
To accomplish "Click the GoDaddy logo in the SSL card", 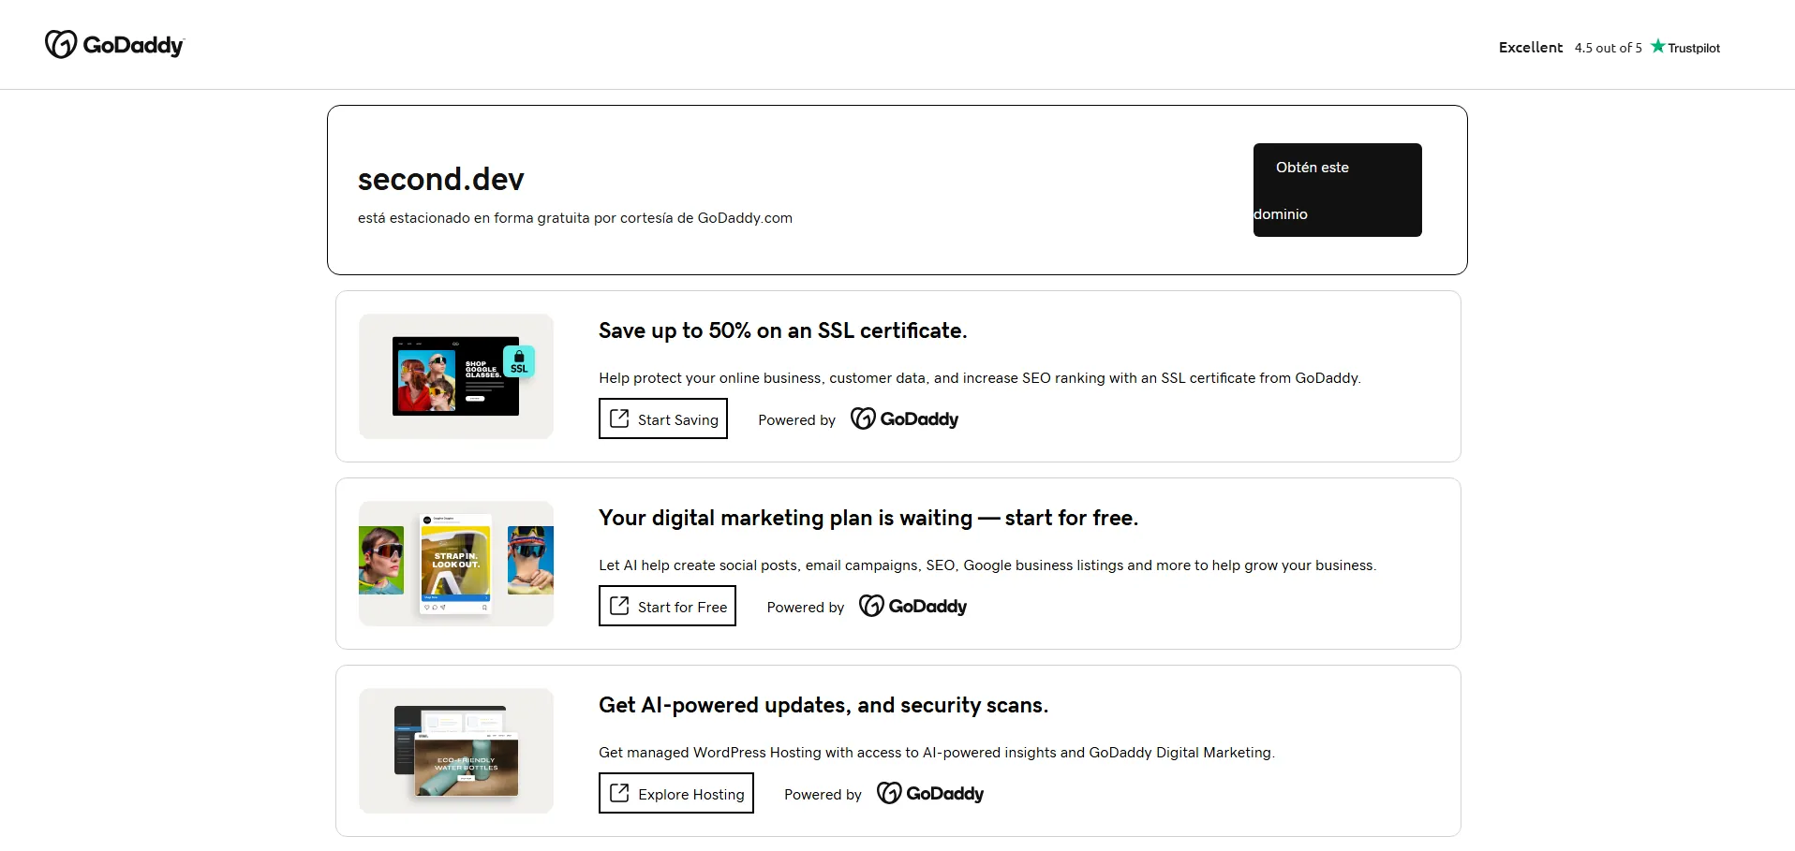I will (904, 418).
